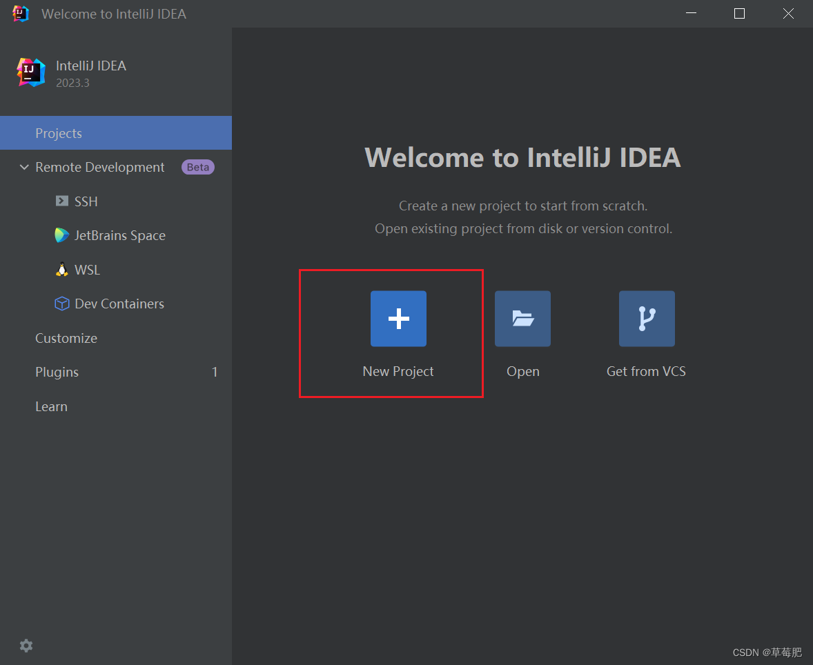This screenshot has height=665, width=813.
Task: Select the SSH remote development icon
Action: tap(62, 201)
